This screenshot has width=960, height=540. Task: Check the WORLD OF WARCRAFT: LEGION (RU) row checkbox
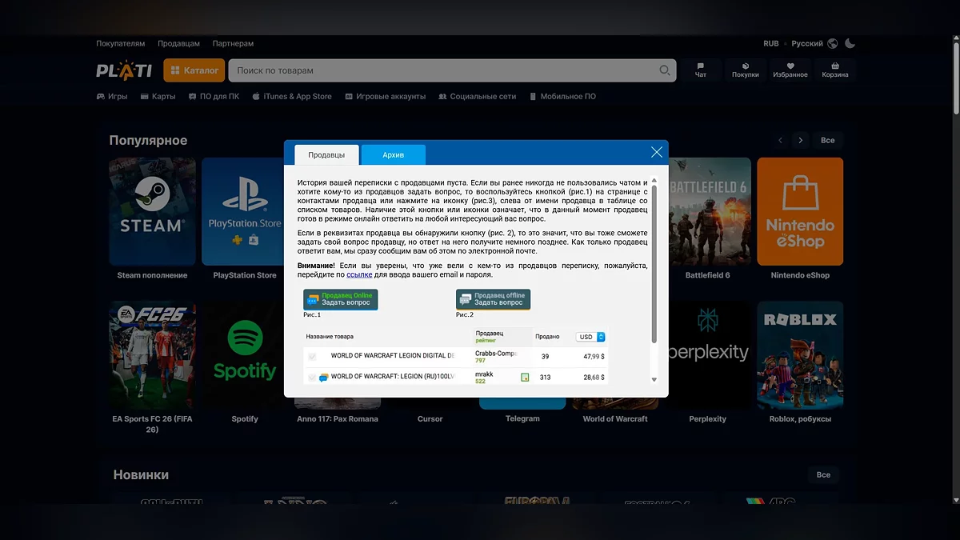click(312, 377)
